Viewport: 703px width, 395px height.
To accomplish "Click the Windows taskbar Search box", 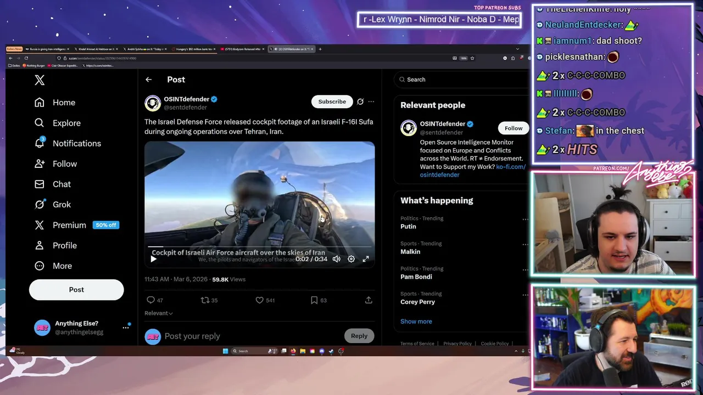I will [x=254, y=351].
